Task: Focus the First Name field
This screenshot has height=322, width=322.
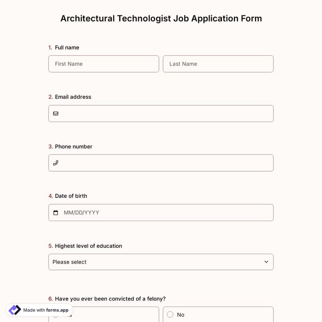Action: point(103,64)
